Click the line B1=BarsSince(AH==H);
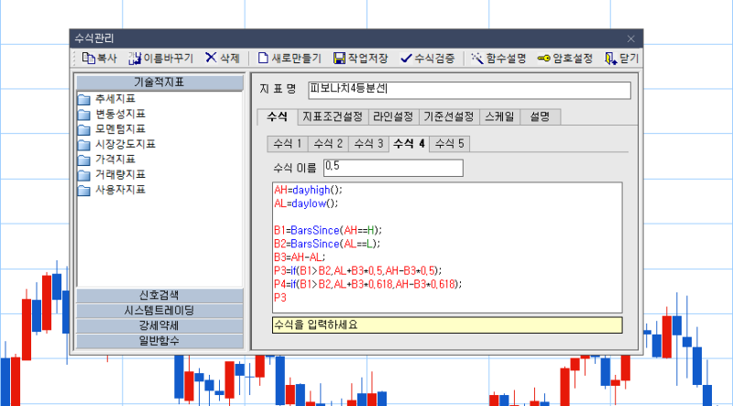Viewport: 733px width, 406px height. tap(328, 230)
